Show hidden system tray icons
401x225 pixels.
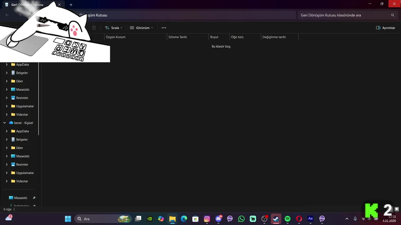[x=347, y=219]
